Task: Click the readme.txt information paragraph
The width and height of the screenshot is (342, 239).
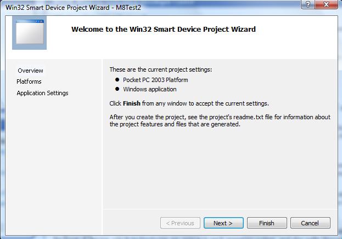Action: coord(220,120)
